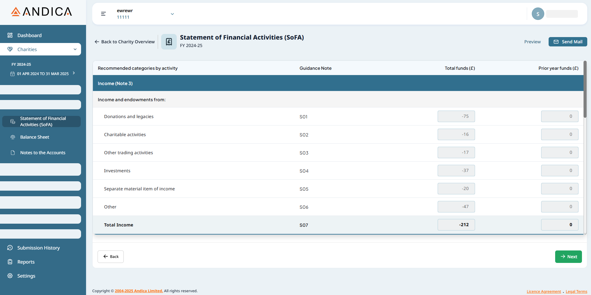Open the Licence Agreement link
Image resolution: width=591 pixels, height=295 pixels.
click(x=544, y=291)
